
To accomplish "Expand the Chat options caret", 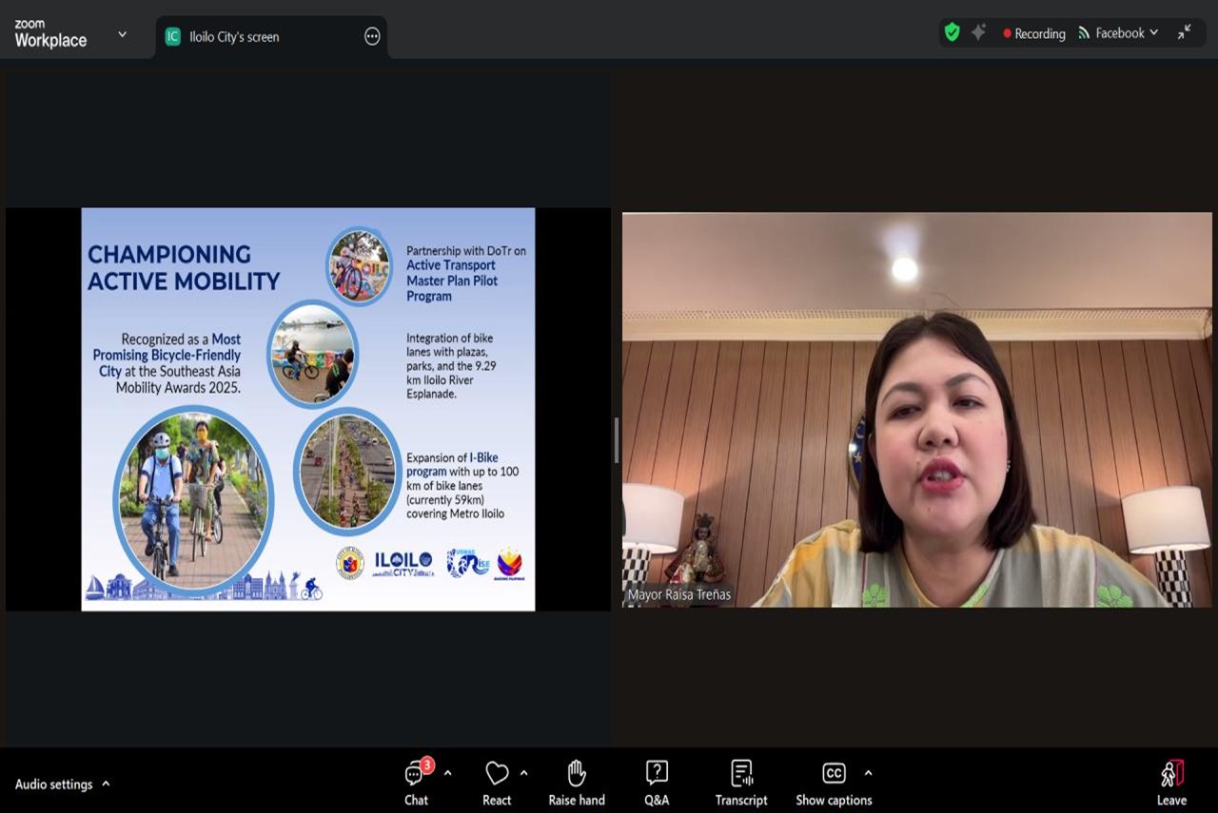I will click(x=447, y=773).
